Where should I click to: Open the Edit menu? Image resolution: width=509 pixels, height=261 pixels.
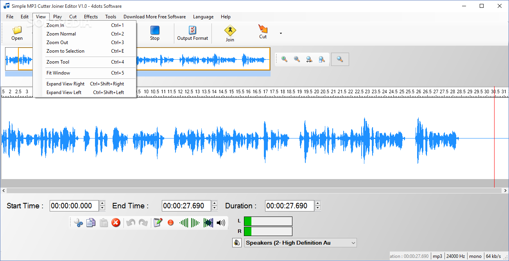click(x=25, y=17)
